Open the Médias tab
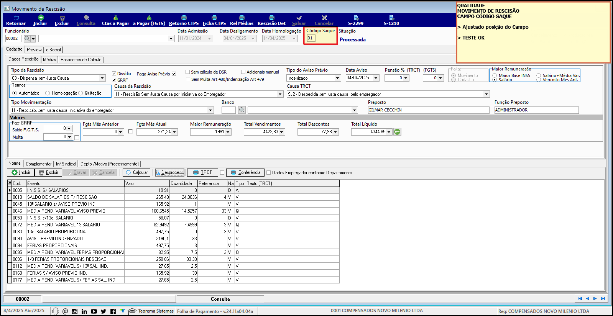613x316 pixels. tap(49, 60)
